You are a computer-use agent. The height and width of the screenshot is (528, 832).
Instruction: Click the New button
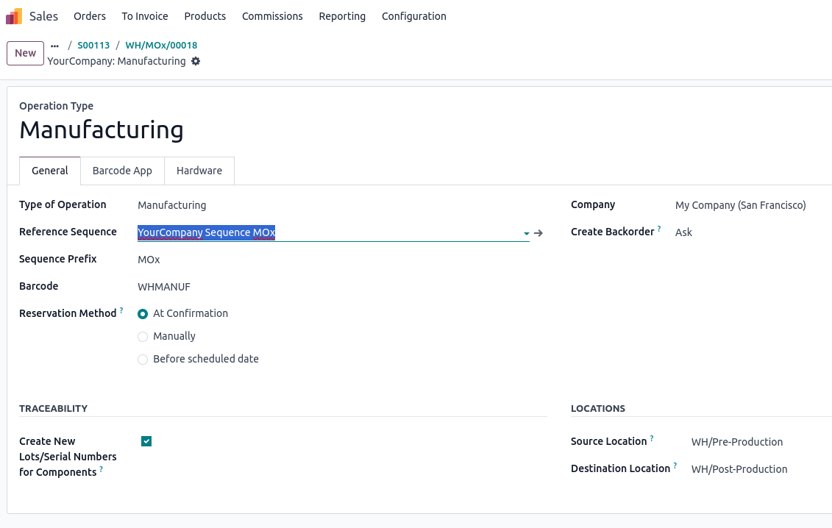[x=25, y=53]
